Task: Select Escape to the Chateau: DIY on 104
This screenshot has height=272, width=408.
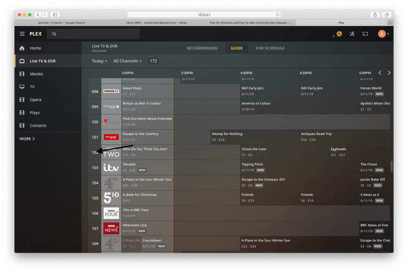Action: tap(299, 183)
